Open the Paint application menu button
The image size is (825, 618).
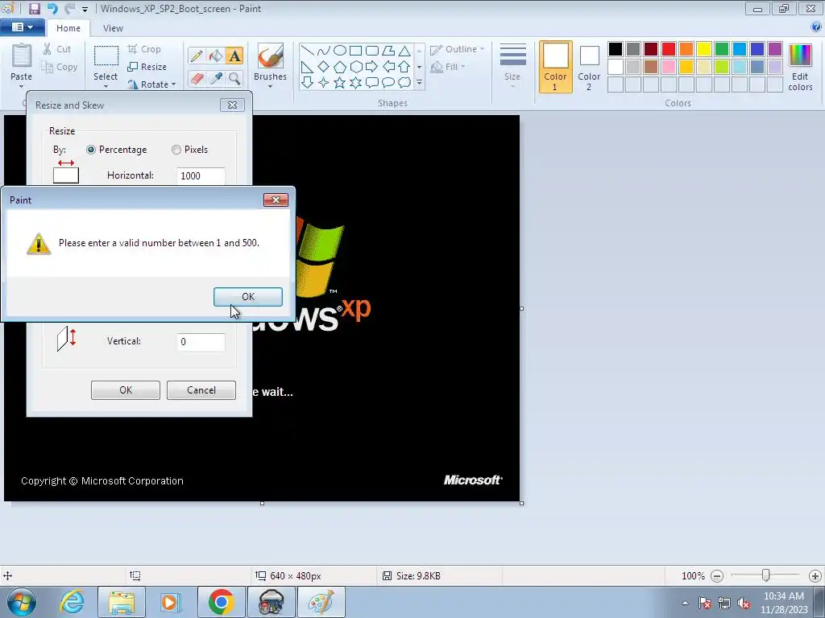22,27
